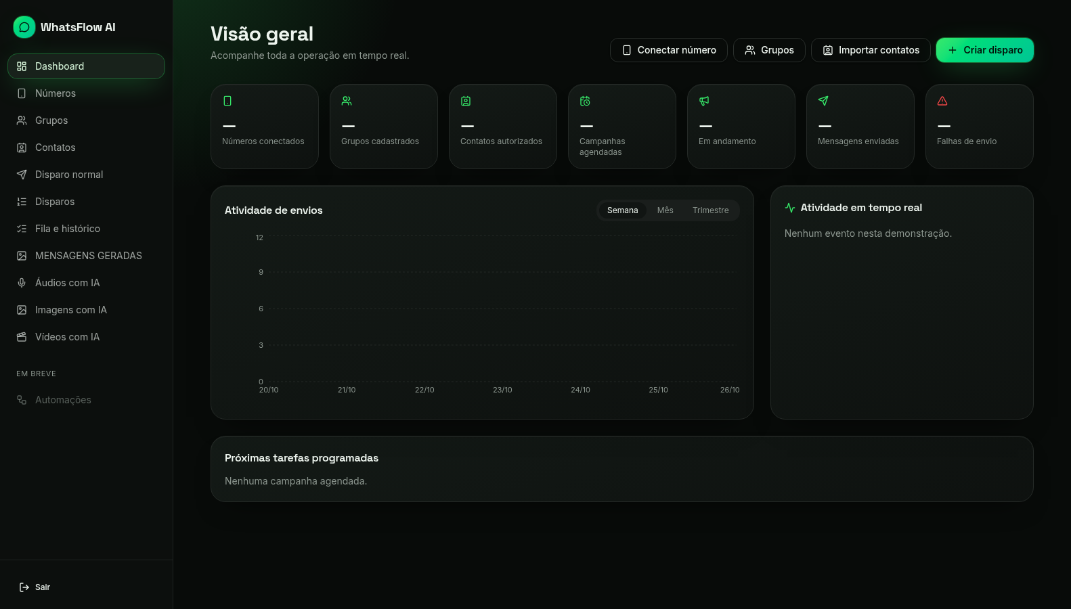The width and height of the screenshot is (1071, 609).
Task: Click the Nenhum evento nesta demonstração text
Action: [x=868, y=233]
